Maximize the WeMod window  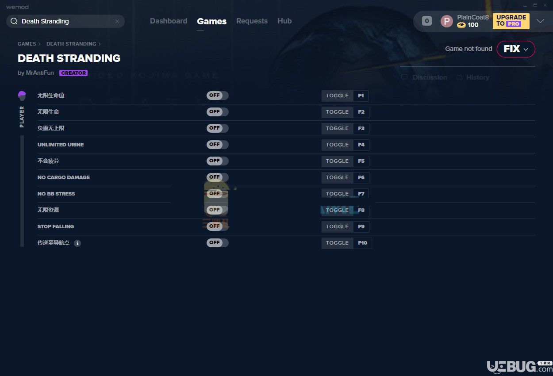[x=535, y=6]
